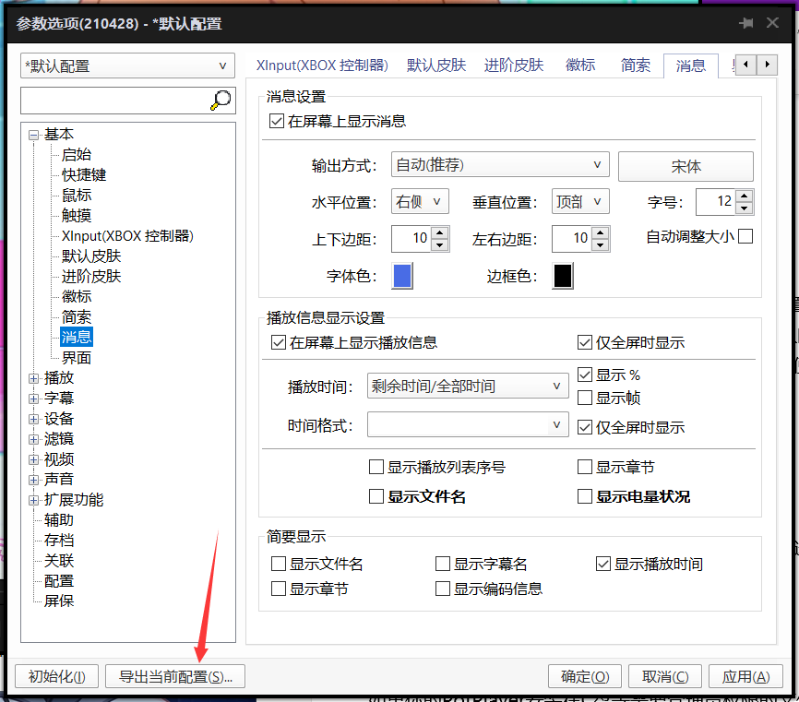Expand the 播放 tree node

(34, 378)
